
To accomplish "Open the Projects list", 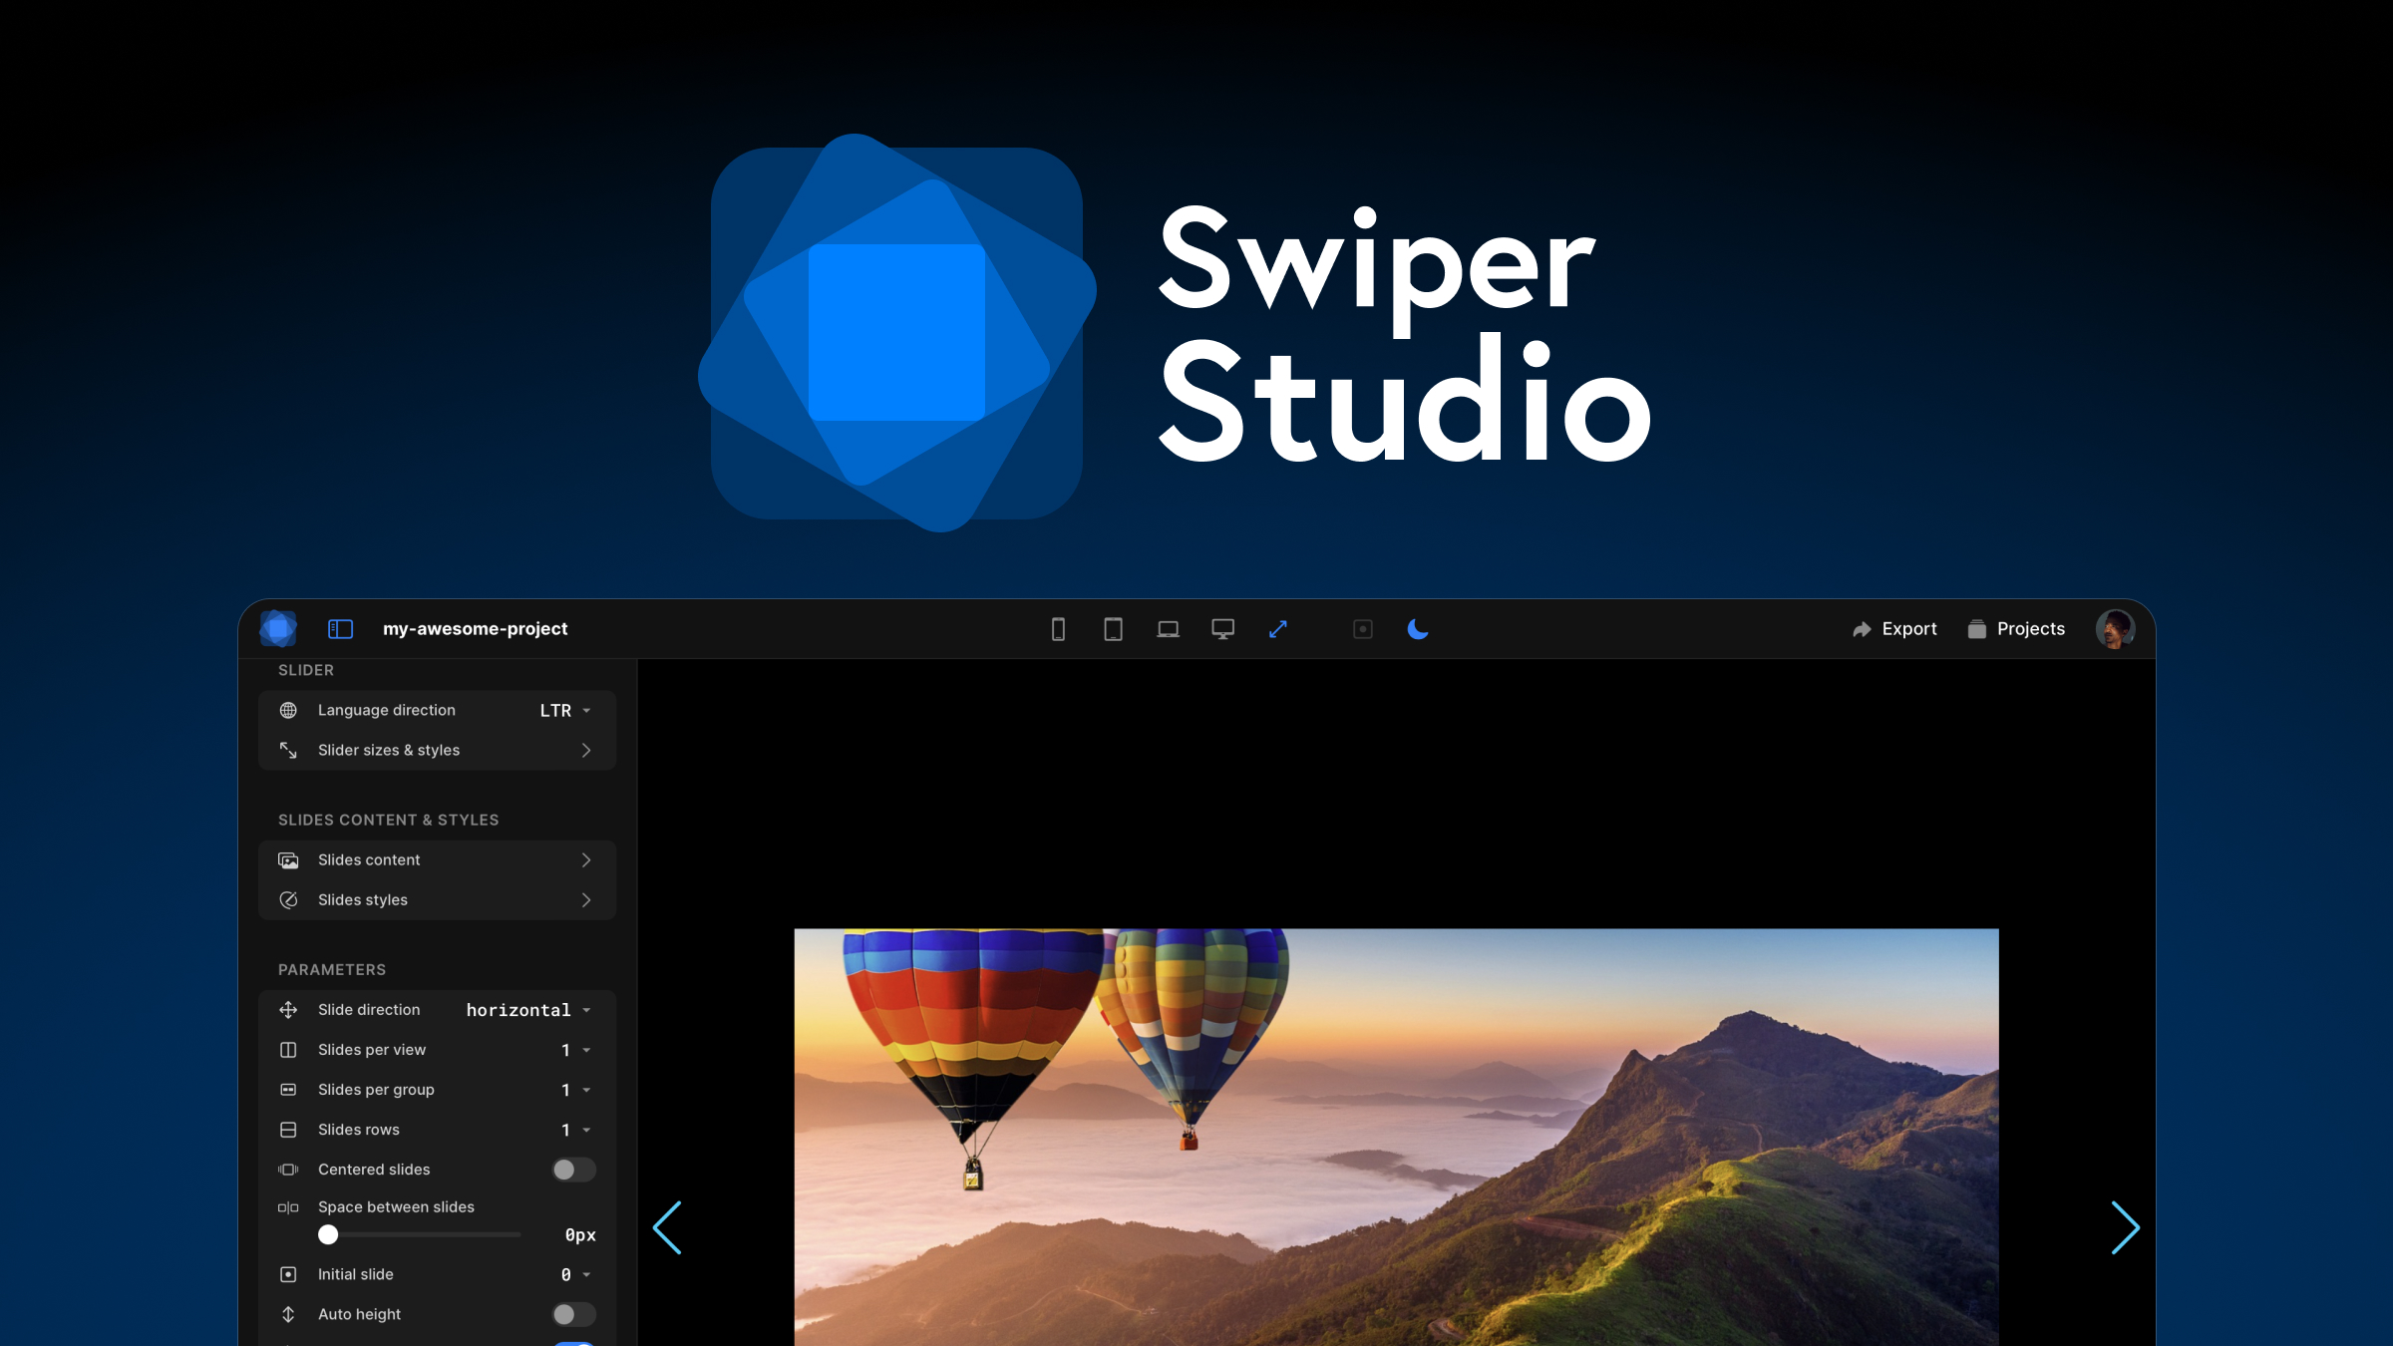I will (2015, 629).
